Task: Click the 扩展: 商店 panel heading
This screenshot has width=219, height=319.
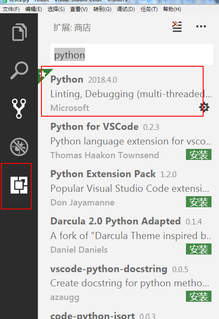Action: click(x=72, y=27)
